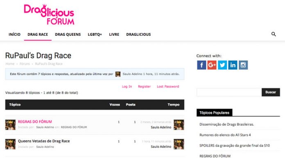The height and width of the screenshot is (158, 285).
Task: Open the LIVRE menu item
Action: click(114, 34)
